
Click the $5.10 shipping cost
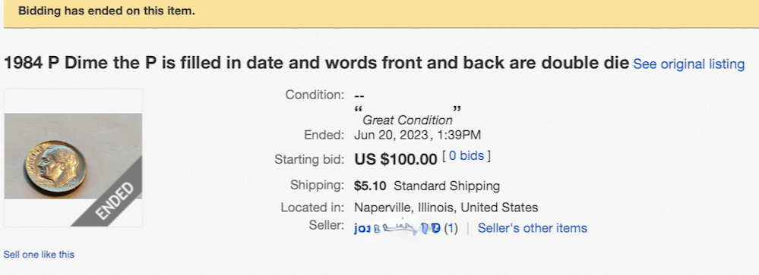click(370, 186)
